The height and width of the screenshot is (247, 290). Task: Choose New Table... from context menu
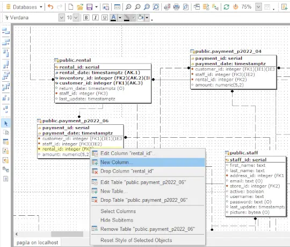pos(148,191)
